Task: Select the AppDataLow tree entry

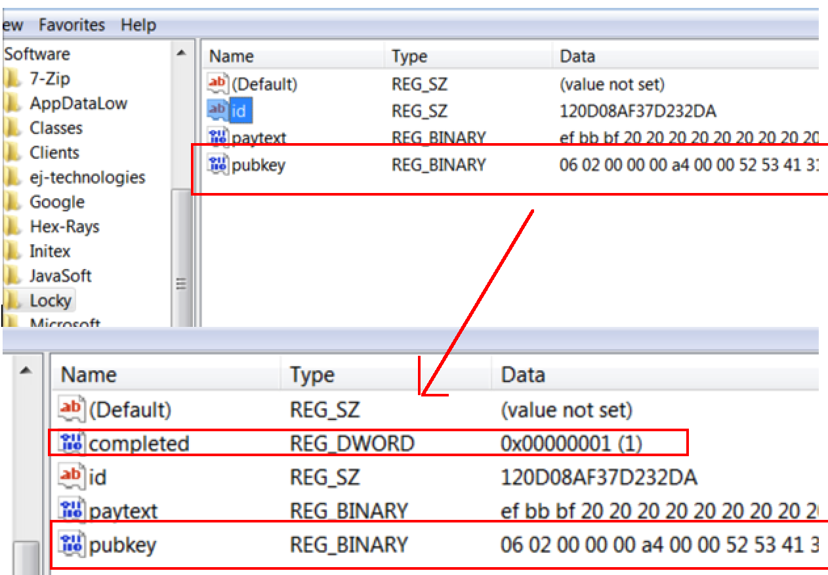Action: tap(78, 103)
